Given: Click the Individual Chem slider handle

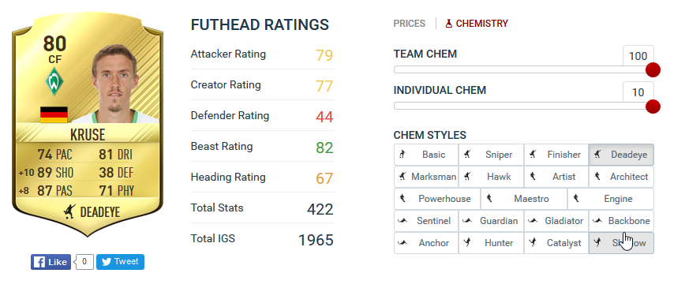Looking at the screenshot, I should coord(653,107).
